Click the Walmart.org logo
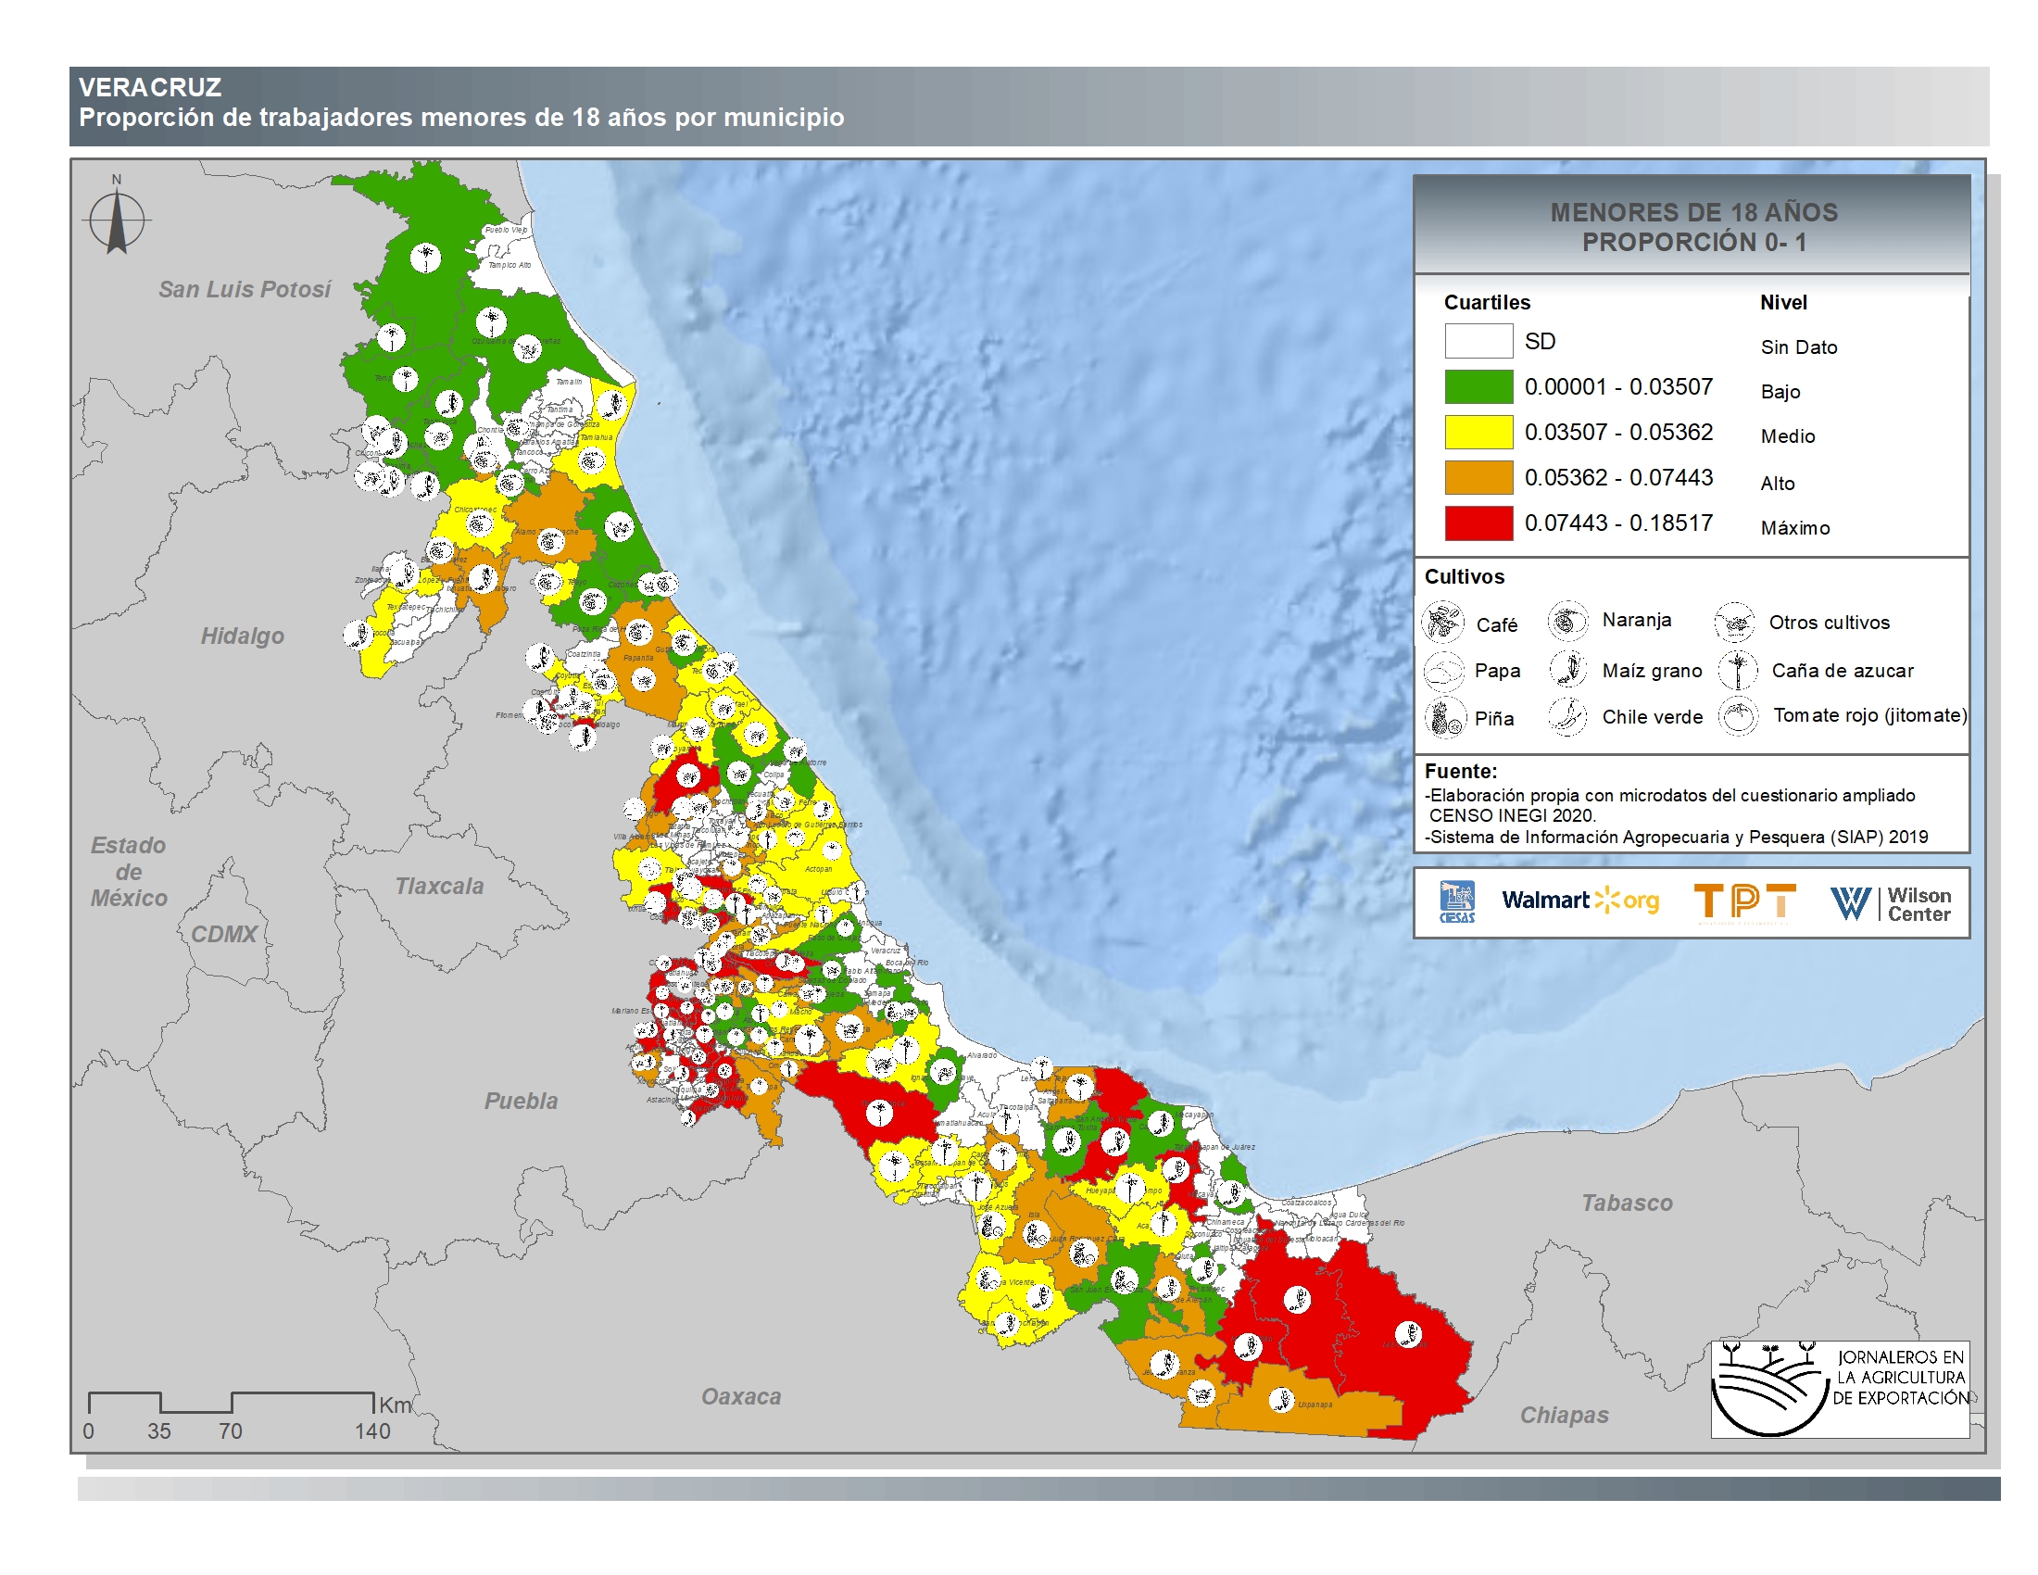The width and height of the screenshot is (2038, 1575). 1579,901
